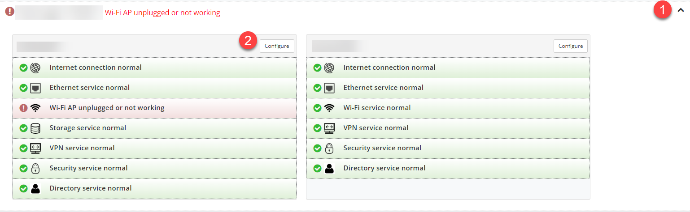This screenshot has height=212, width=690.
Task: Click the VPN monitor icon in the left panel
Action: pyautogui.click(x=35, y=148)
